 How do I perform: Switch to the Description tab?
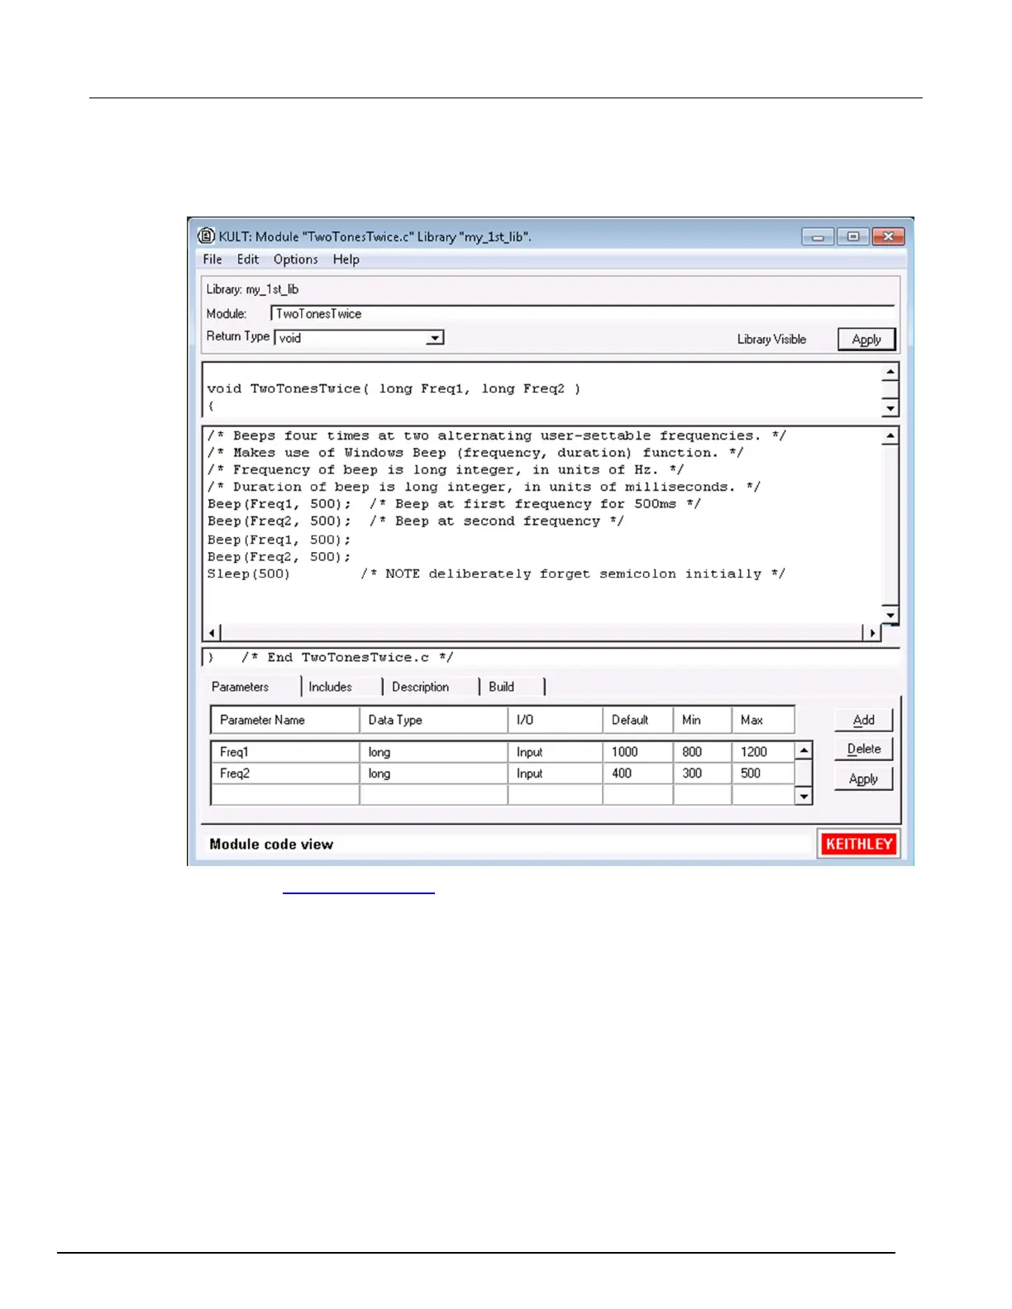click(421, 687)
